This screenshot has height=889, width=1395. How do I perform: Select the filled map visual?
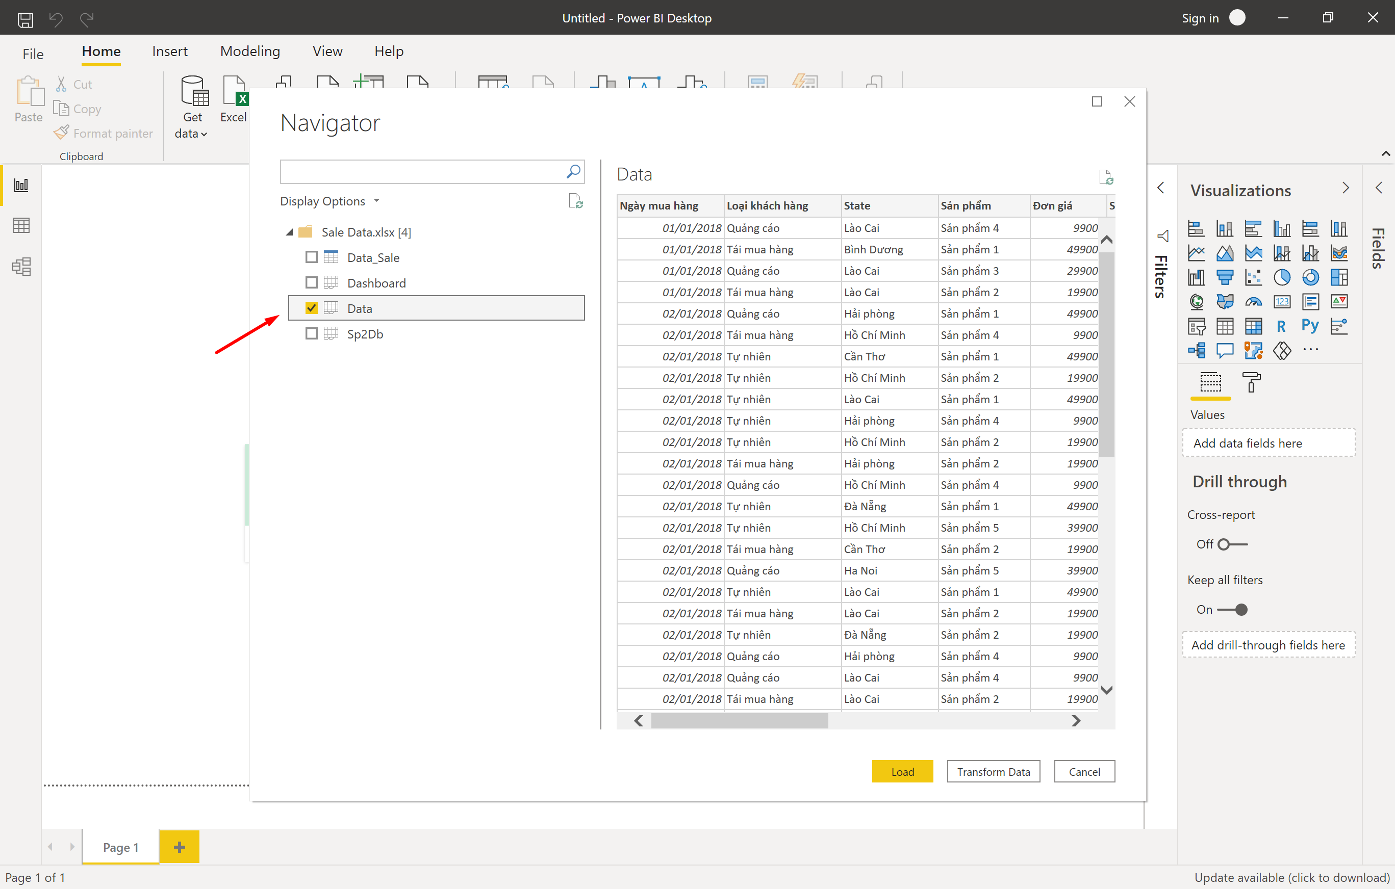click(x=1225, y=302)
